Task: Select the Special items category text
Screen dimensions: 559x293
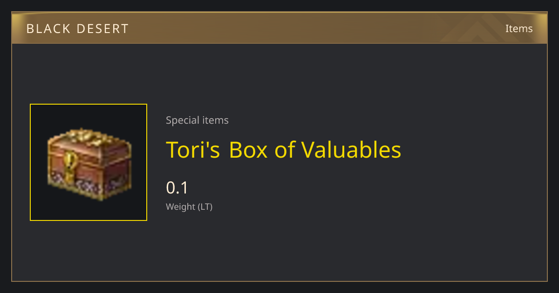Action: coord(197,120)
